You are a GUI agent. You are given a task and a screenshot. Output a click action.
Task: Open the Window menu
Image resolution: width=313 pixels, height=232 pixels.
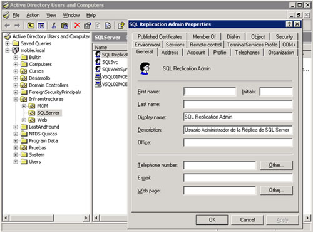coord(71,15)
